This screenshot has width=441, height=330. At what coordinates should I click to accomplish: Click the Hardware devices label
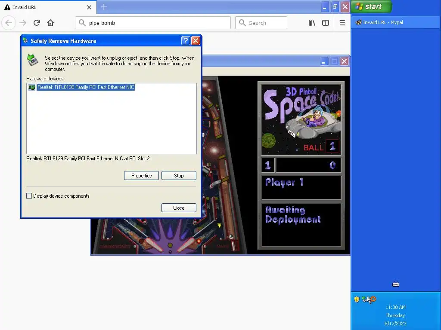pyautogui.click(x=45, y=79)
